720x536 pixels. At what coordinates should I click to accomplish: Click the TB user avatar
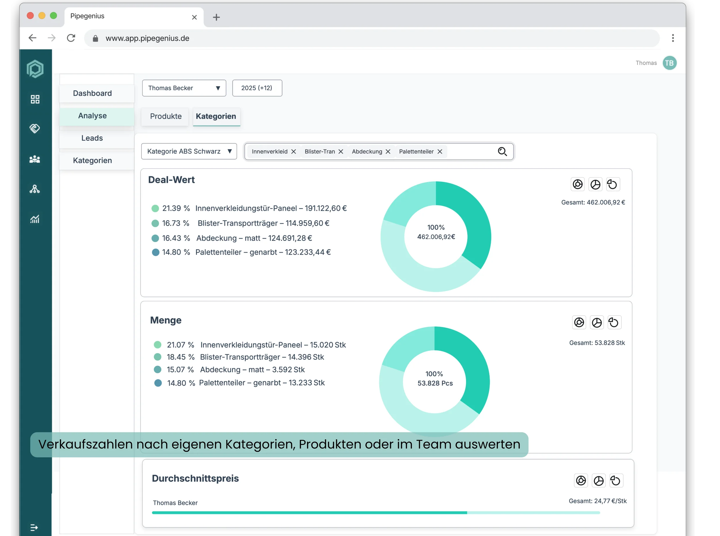tap(669, 63)
